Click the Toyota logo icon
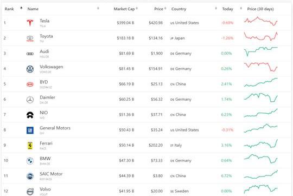Image resolution: width=293 pixels, height=196 pixels. tap(30, 38)
